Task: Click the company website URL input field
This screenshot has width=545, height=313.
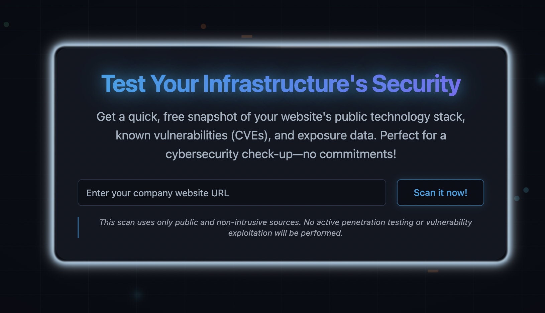Action: click(x=231, y=193)
